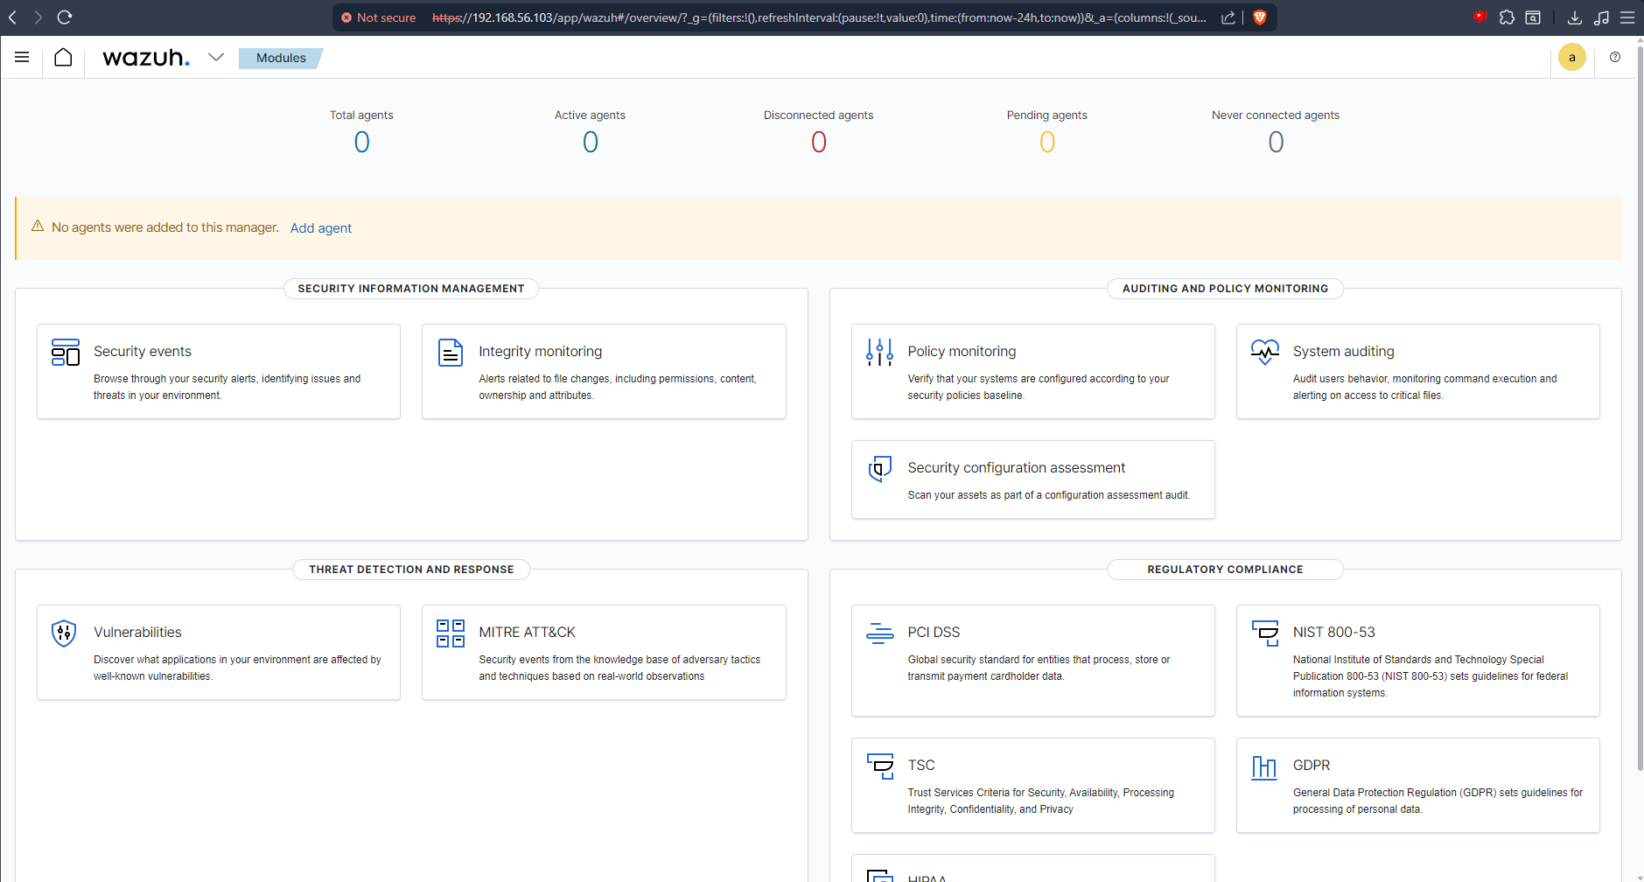This screenshot has width=1644, height=882.
Task: Click the Integrity monitoring document icon
Action: click(x=451, y=352)
